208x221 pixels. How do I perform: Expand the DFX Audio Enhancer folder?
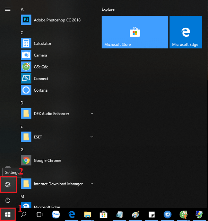pyautogui.click(x=92, y=113)
